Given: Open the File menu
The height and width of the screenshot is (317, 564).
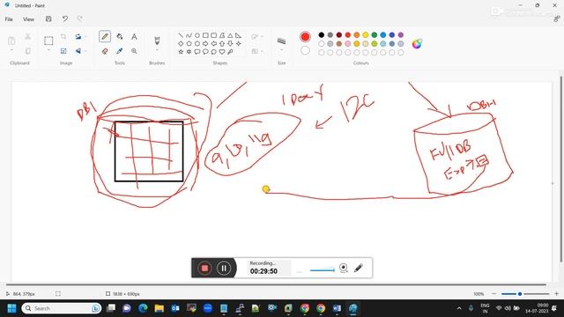Looking at the screenshot, I should (x=9, y=19).
